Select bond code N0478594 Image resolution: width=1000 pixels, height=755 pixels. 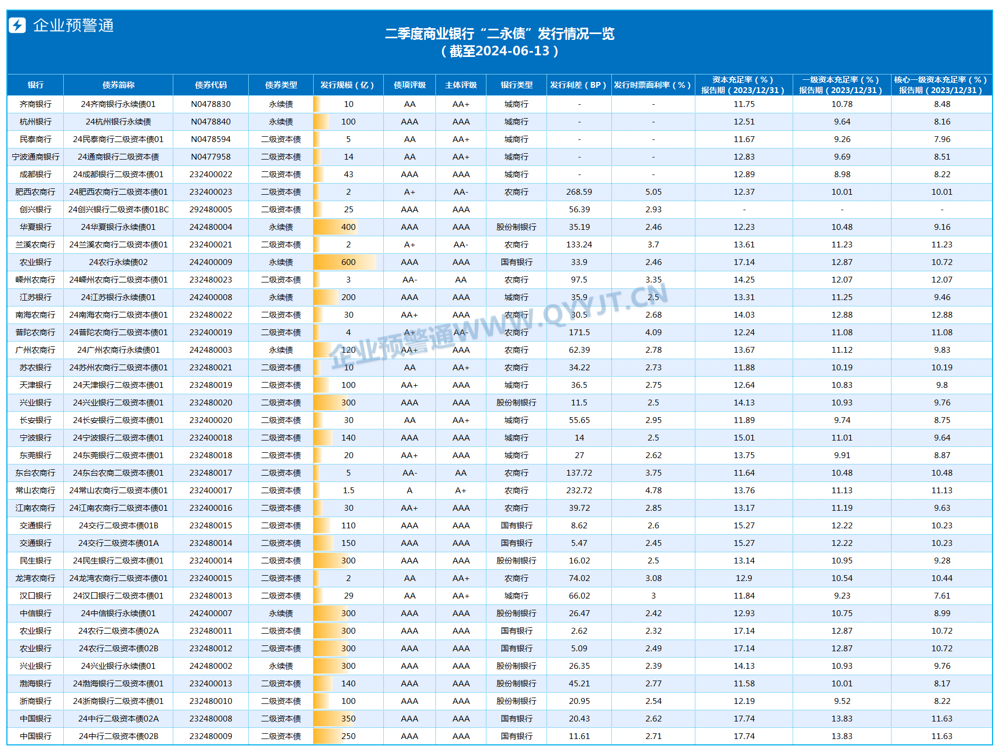(x=211, y=139)
